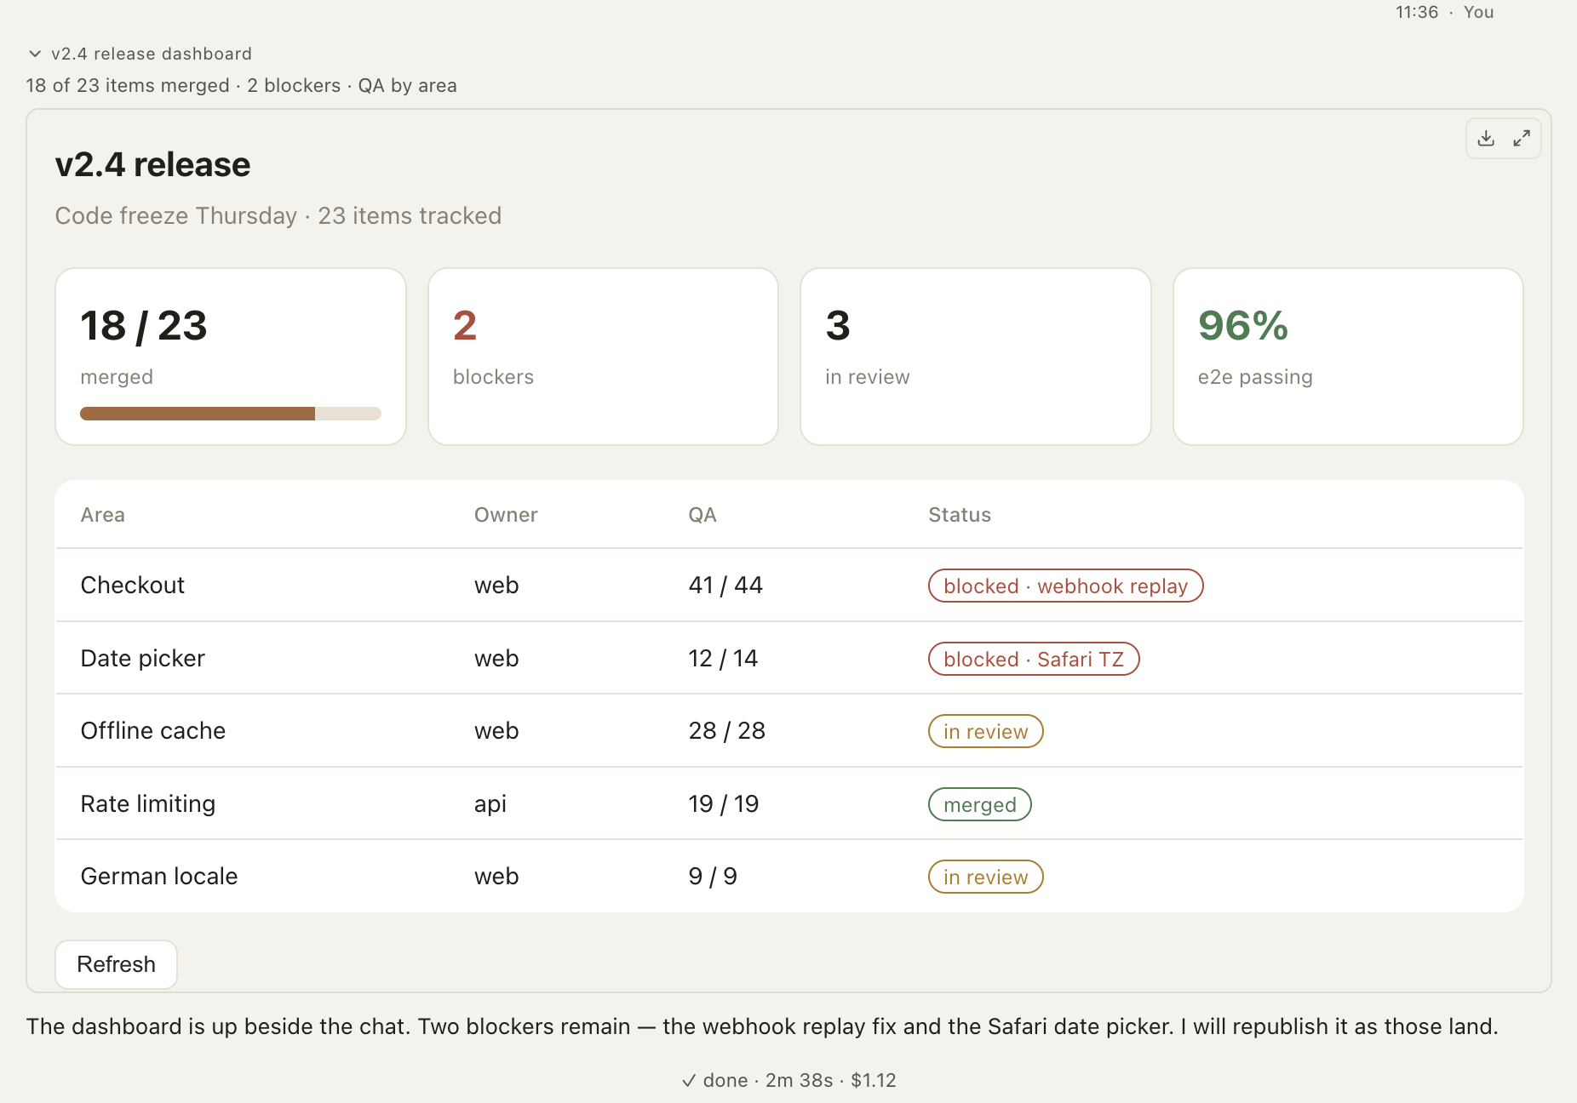Click the 'in review' pill for Offline cache
Screen dimensions: 1577x1103
tap(985, 731)
